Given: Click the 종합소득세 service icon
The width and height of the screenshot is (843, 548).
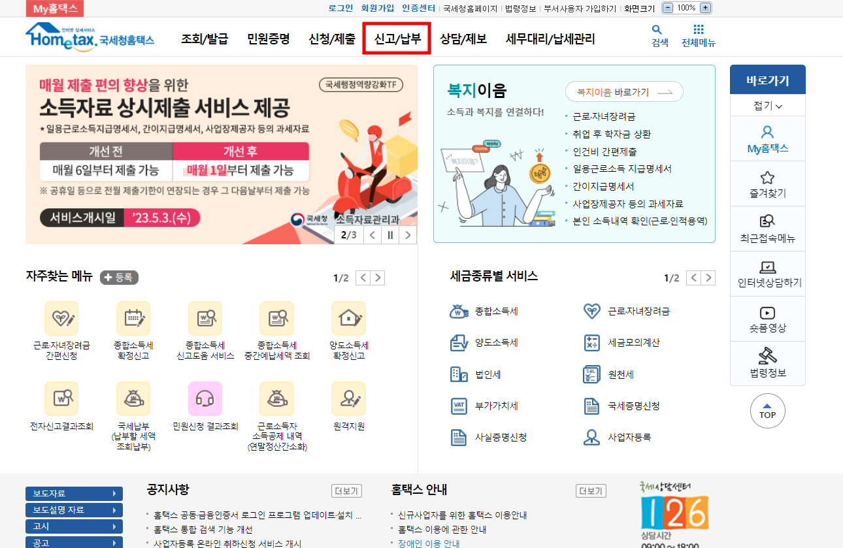Looking at the screenshot, I should (x=459, y=312).
